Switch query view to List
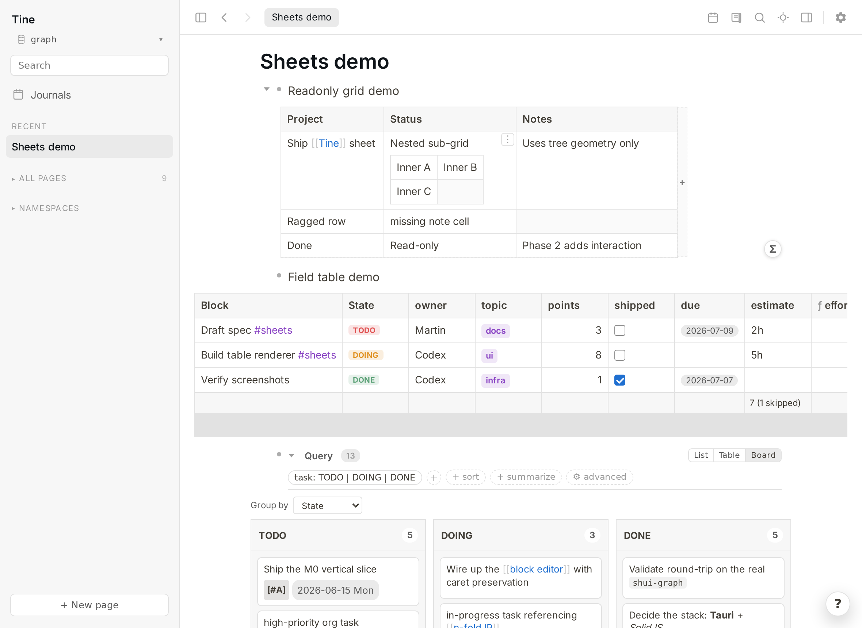Screen dimensions: 862x628 [x=701, y=455]
